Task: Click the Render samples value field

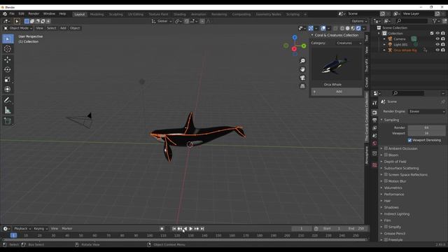Action: coord(426,127)
